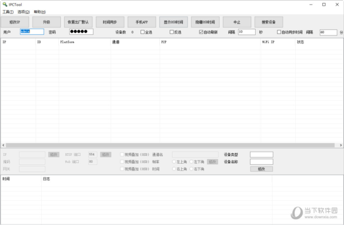Viewport: 344px width, 225px height.
Task: Open the 手机APP button
Action: 142,22
